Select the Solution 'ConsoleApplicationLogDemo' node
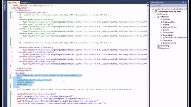 (x=171, y=9)
